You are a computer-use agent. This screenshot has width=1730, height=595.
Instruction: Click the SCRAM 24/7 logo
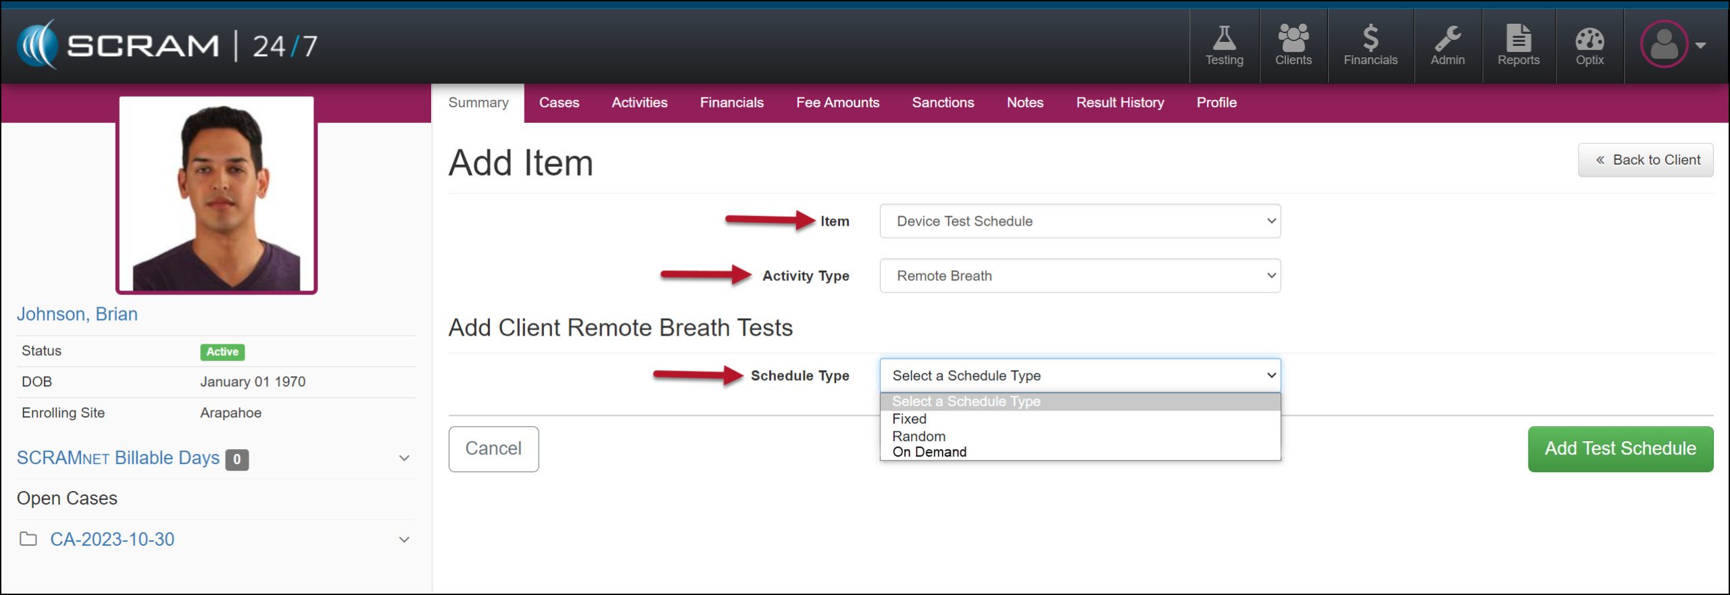(167, 45)
